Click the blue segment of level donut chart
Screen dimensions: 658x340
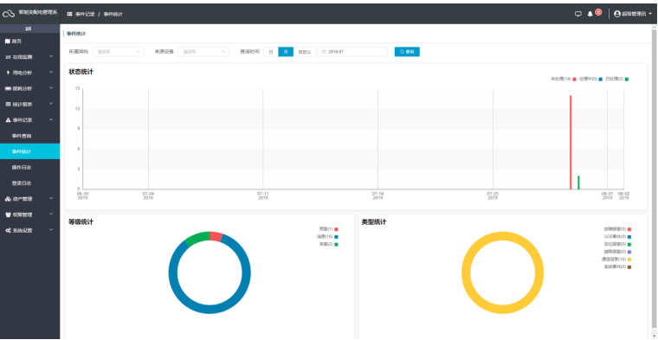(210, 310)
